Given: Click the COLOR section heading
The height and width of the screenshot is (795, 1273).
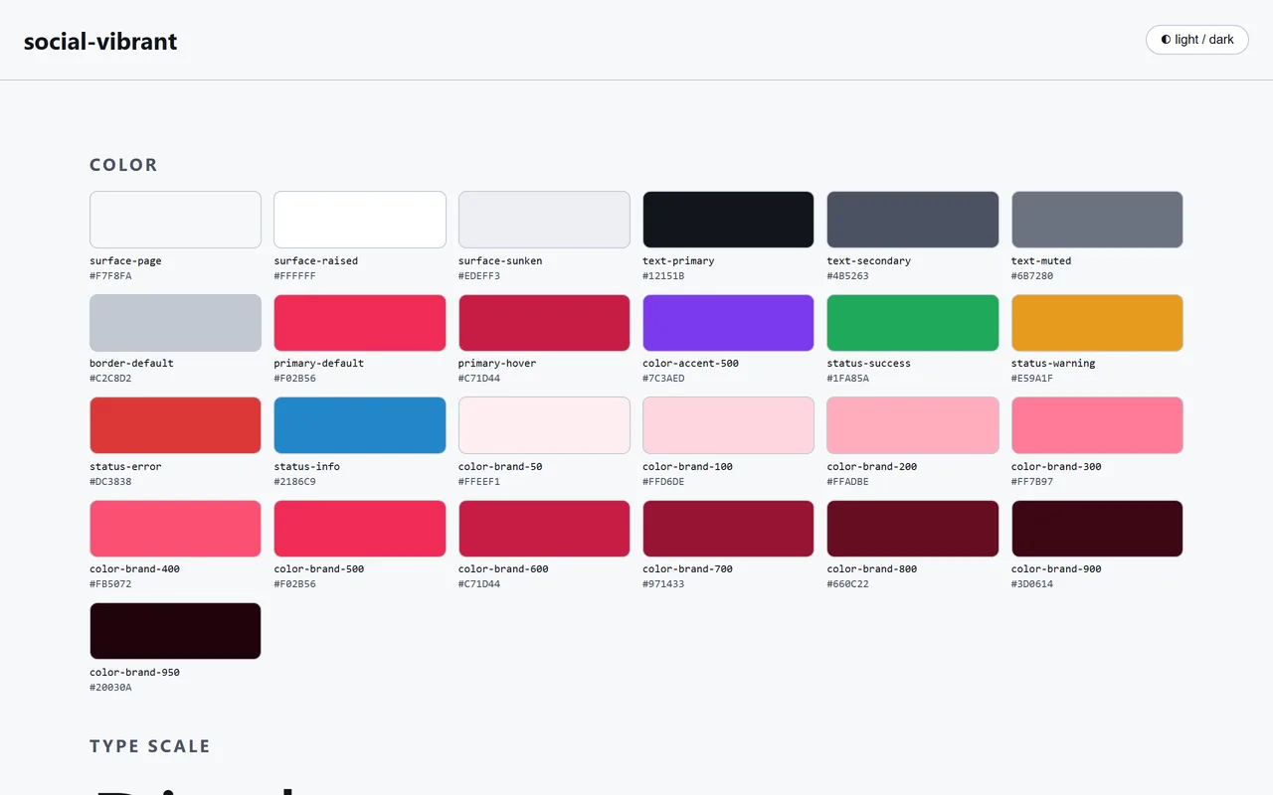Looking at the screenshot, I should (x=123, y=165).
